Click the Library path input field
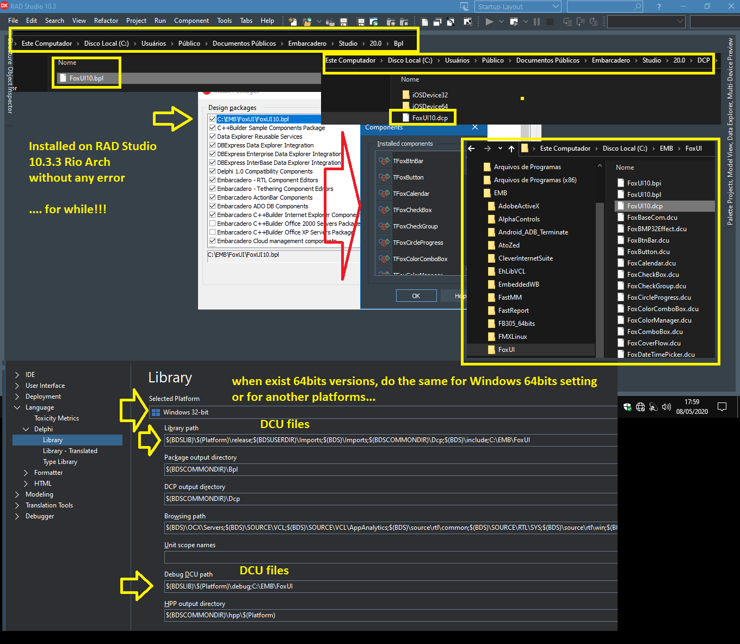The image size is (740, 644). (x=391, y=440)
